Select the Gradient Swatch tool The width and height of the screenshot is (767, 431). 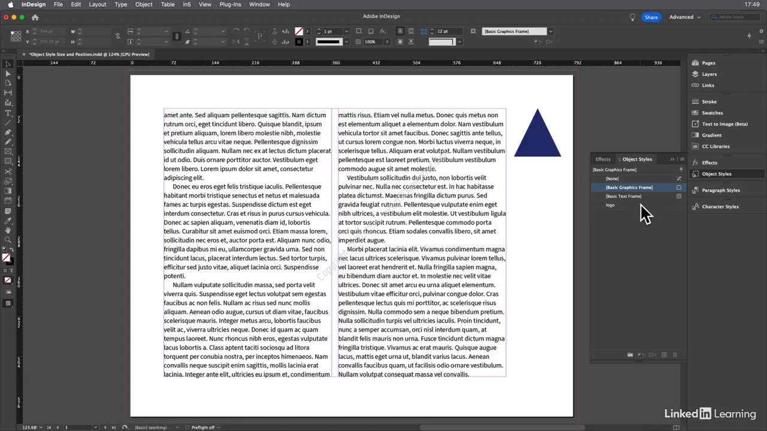[8, 190]
